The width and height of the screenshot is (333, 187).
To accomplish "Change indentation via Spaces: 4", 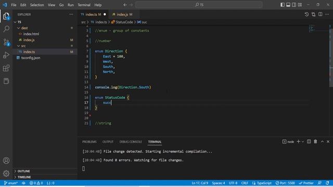I will tap(219, 183).
